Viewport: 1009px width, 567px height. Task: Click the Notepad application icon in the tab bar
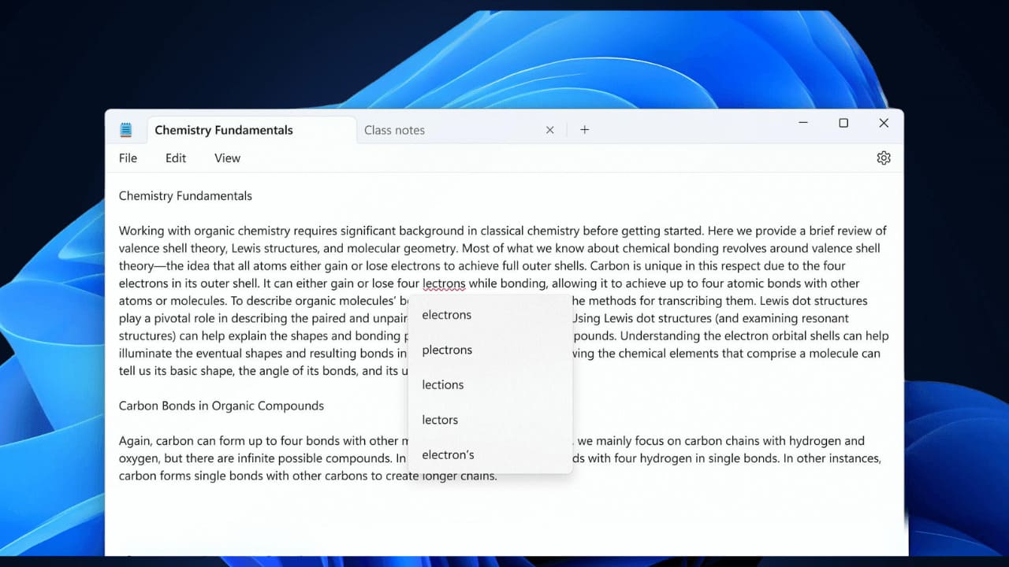[x=126, y=129]
